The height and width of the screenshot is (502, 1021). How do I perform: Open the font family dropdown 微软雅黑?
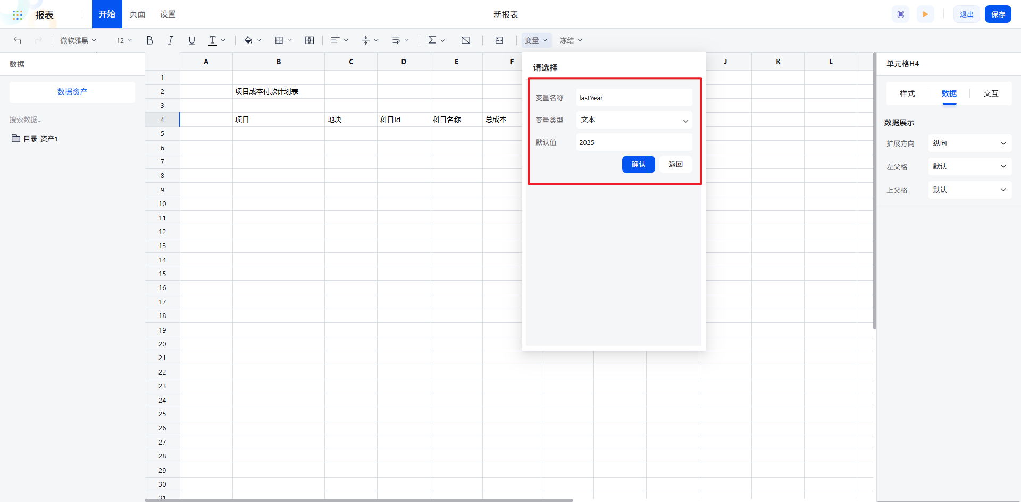coord(78,40)
